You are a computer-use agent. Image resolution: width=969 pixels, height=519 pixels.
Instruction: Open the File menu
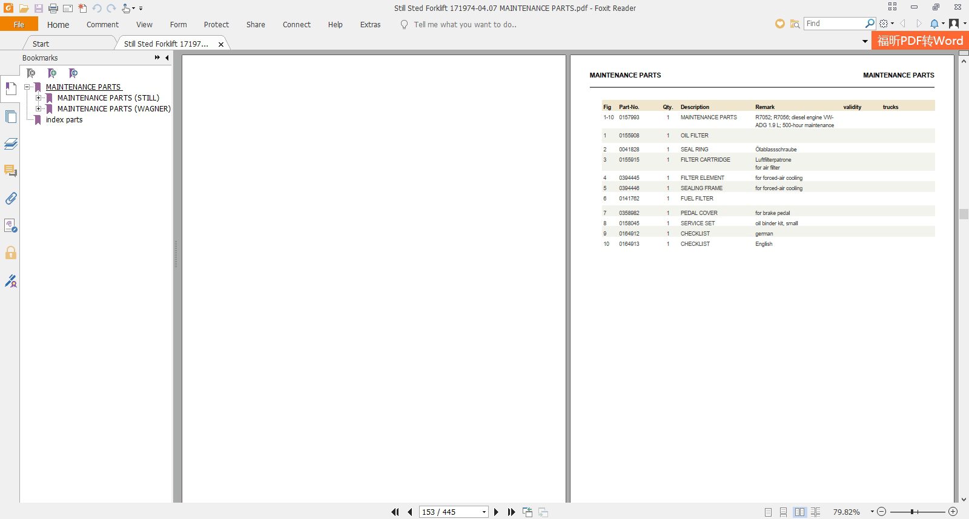click(x=19, y=24)
